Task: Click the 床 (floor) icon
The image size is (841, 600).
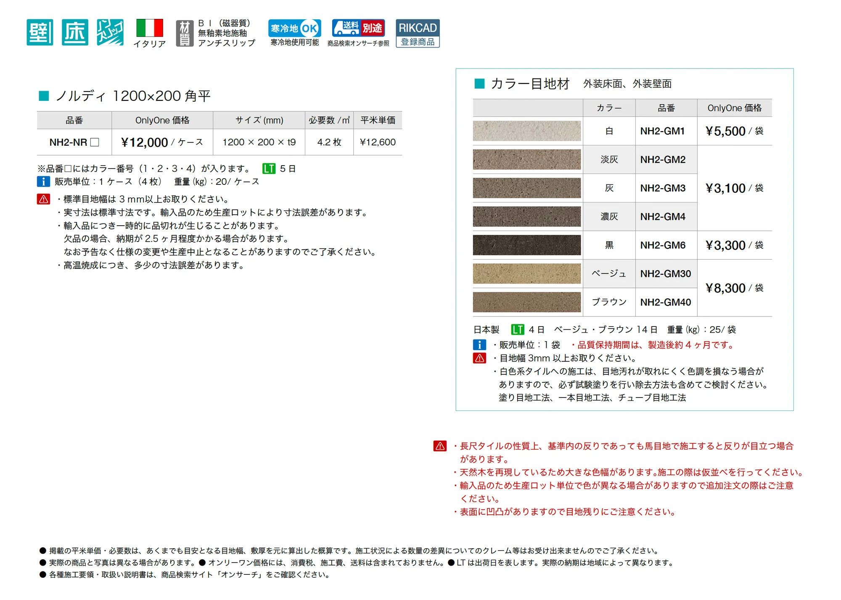Action: (75, 32)
